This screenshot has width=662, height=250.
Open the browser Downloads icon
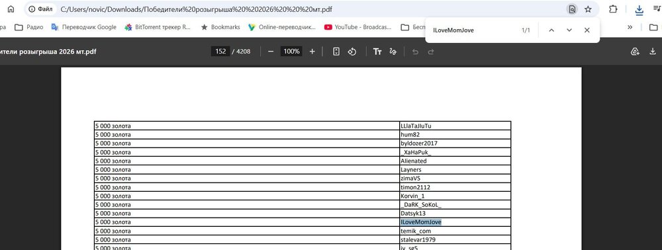point(639,10)
